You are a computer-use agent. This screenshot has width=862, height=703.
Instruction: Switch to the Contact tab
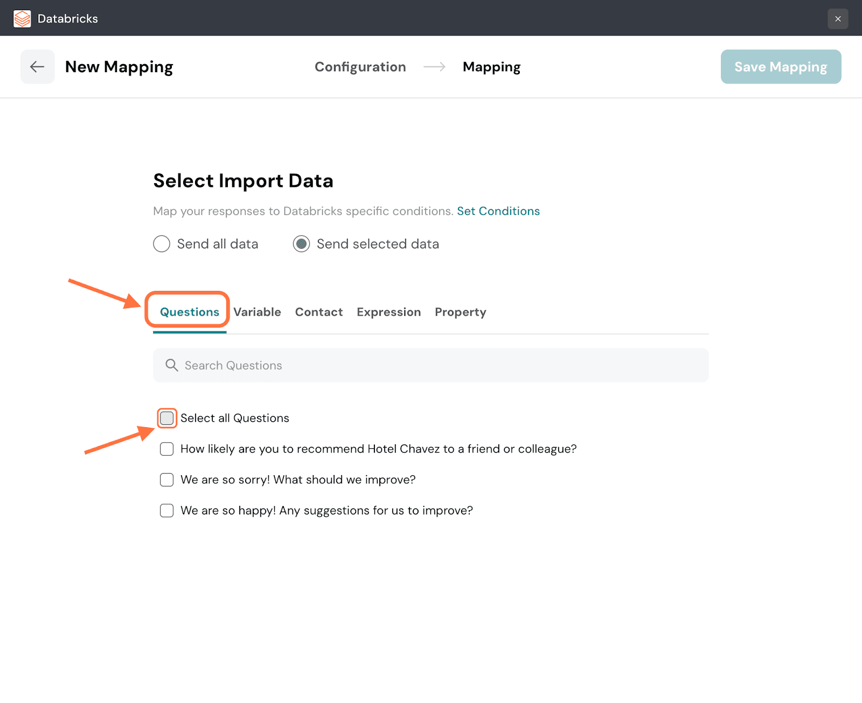coord(318,312)
